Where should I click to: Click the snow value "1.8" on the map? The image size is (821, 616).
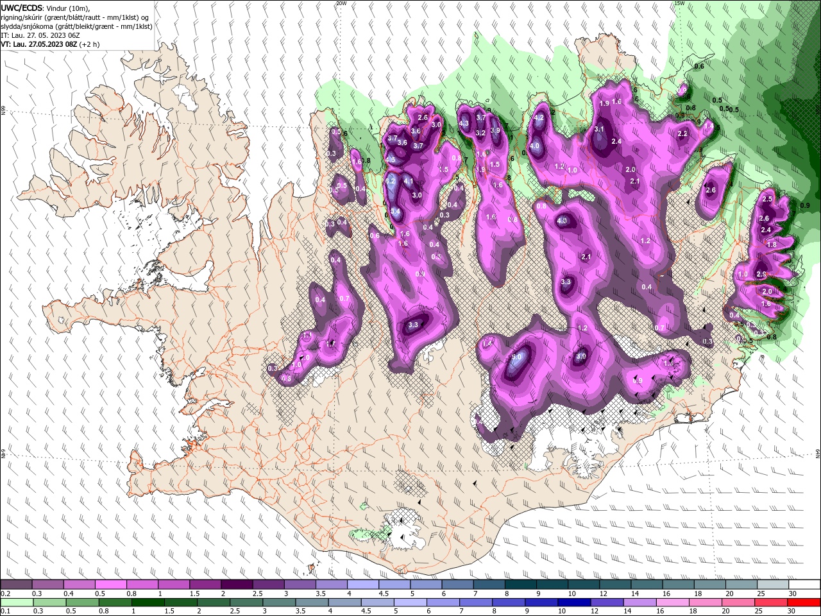click(x=772, y=244)
